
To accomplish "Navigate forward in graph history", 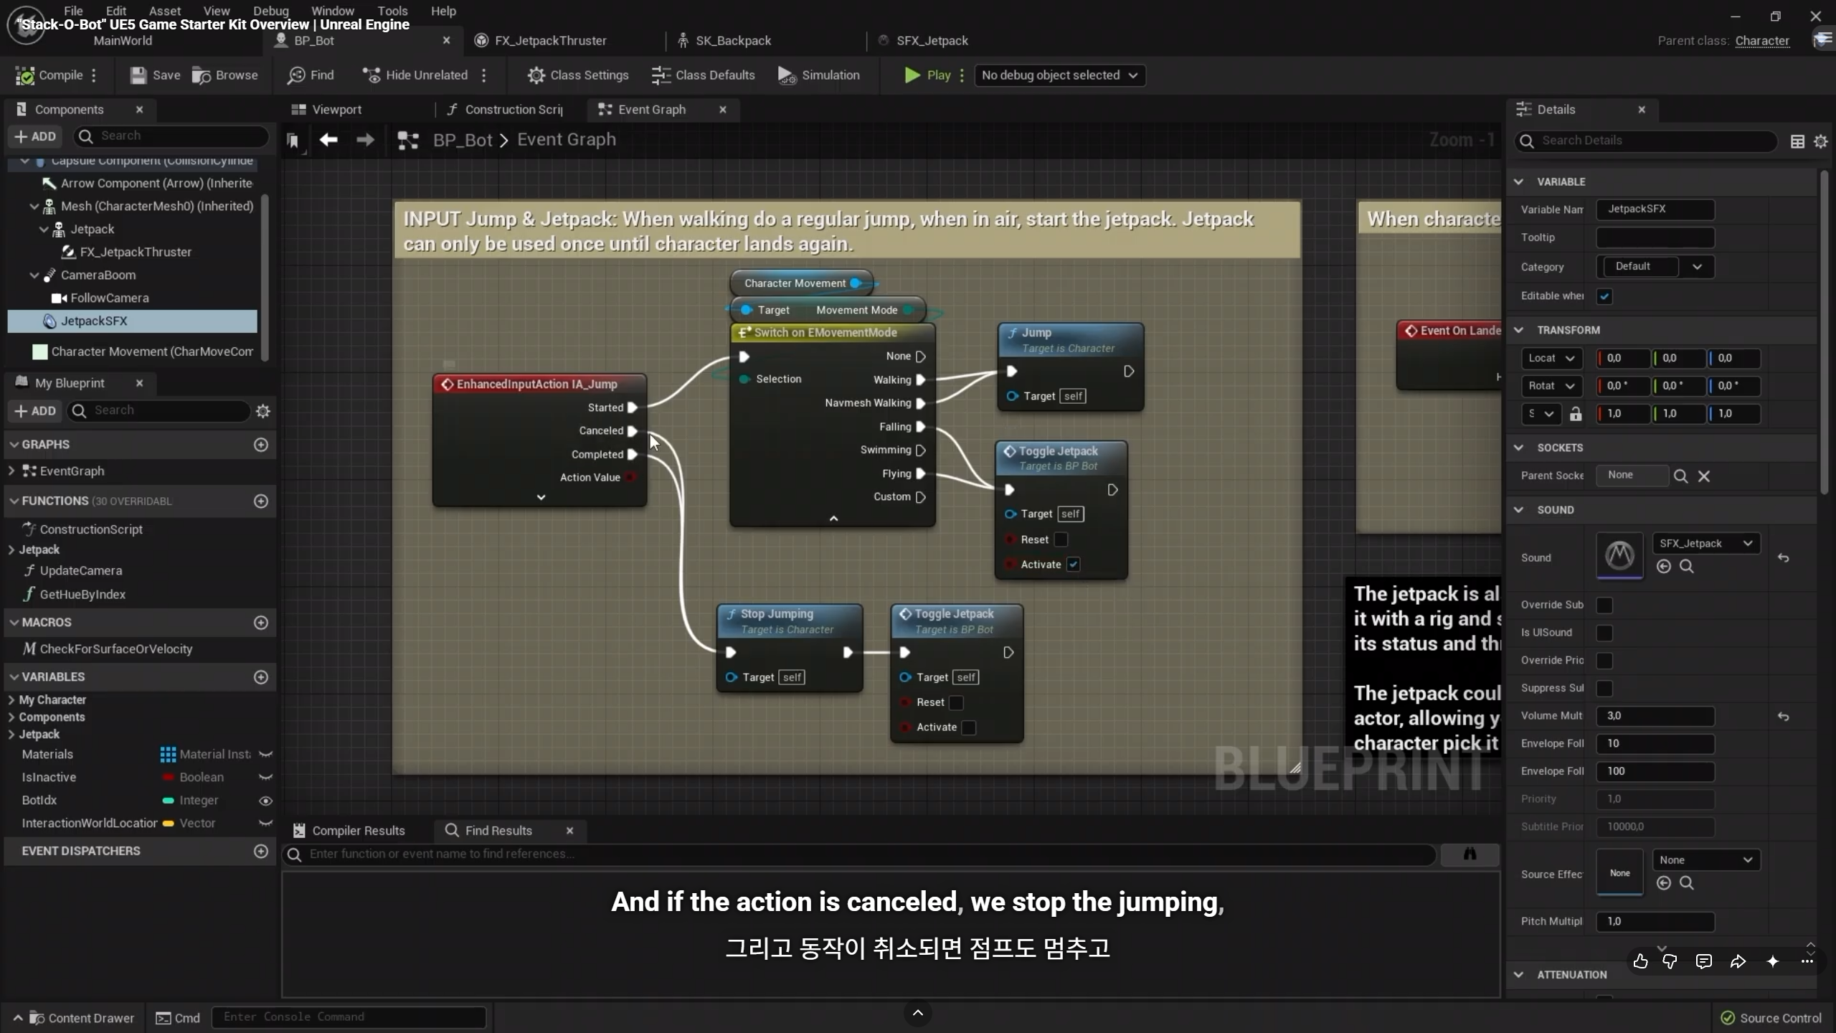I will click(365, 140).
